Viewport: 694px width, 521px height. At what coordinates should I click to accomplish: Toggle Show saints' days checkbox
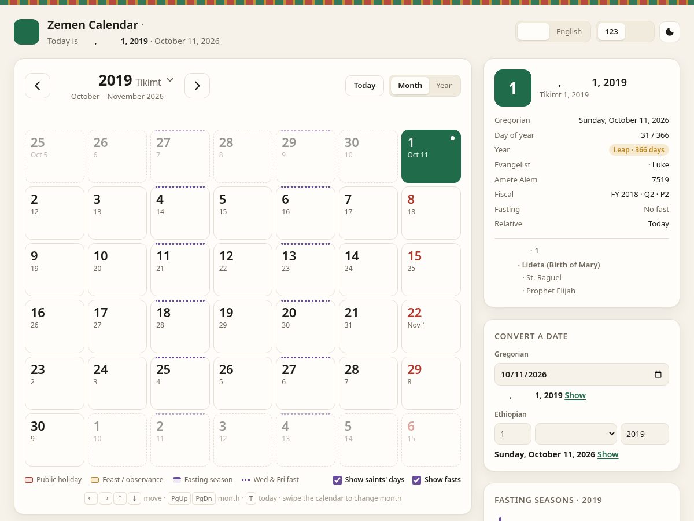tap(338, 480)
